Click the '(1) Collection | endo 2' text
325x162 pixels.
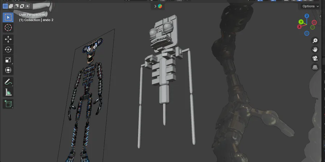(36, 20)
